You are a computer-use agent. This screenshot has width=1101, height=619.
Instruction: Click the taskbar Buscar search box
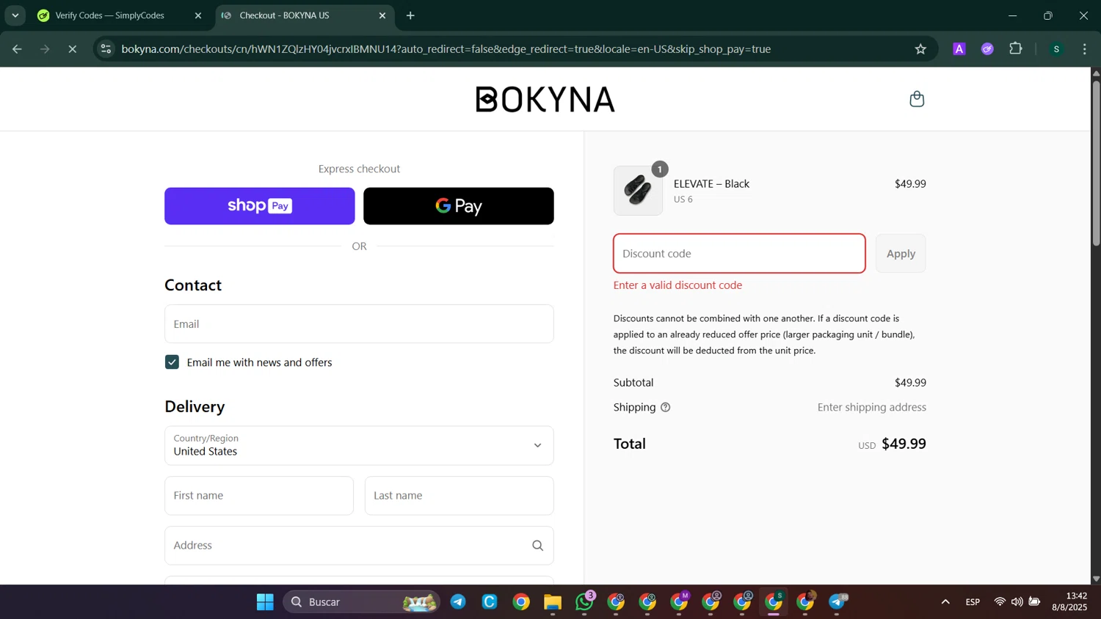(361, 602)
